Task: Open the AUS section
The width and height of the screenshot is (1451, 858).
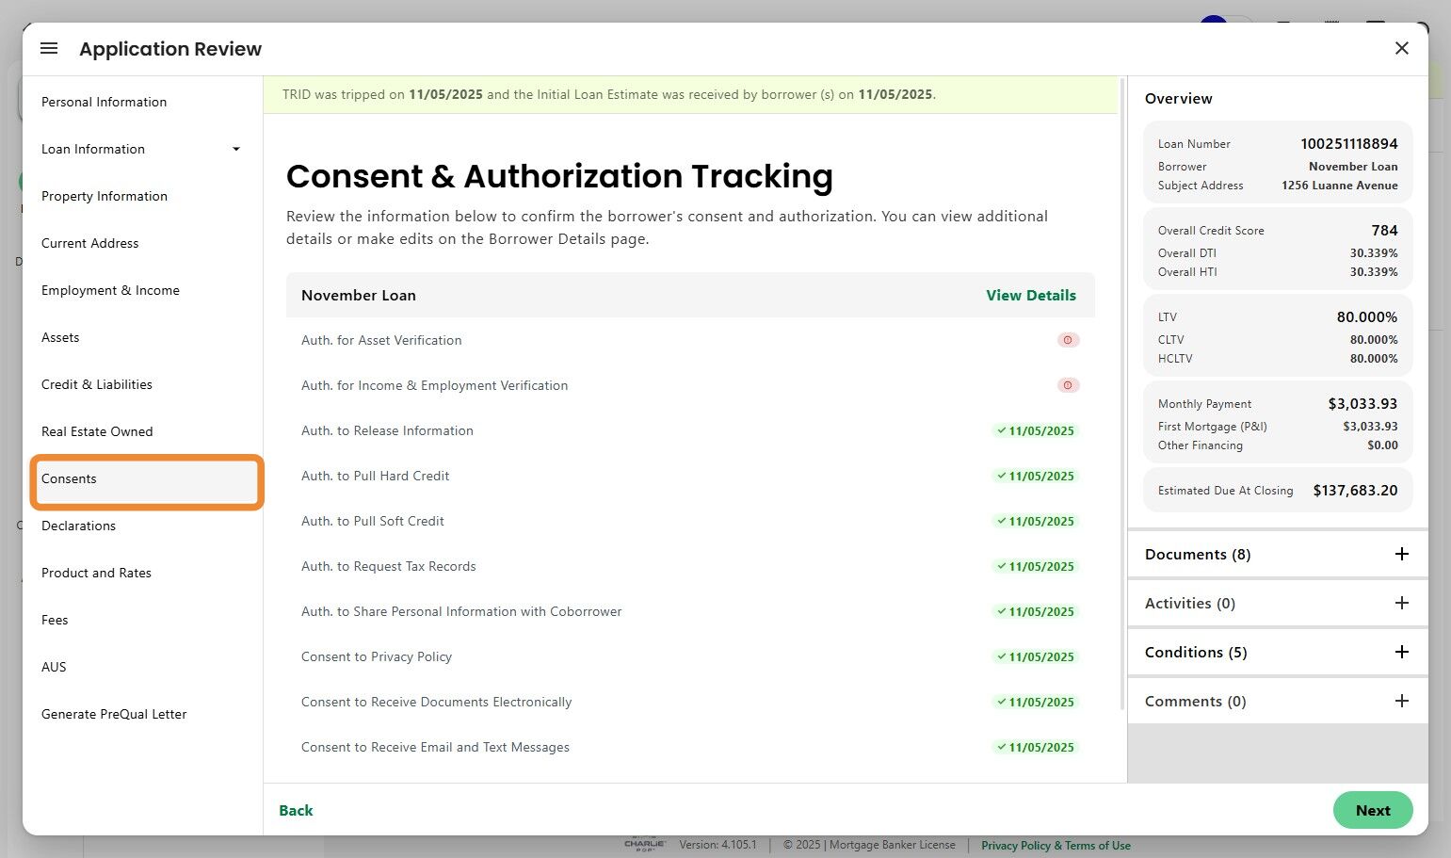Action: tap(54, 667)
